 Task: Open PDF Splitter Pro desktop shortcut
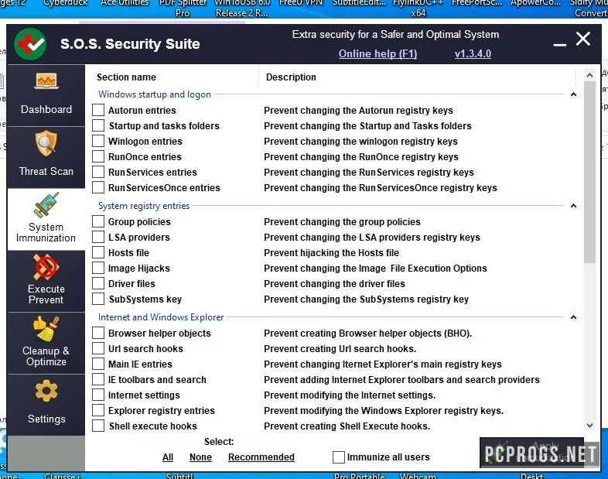[183, 8]
